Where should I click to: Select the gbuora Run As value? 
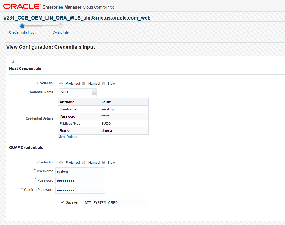pyautogui.click(x=124, y=131)
